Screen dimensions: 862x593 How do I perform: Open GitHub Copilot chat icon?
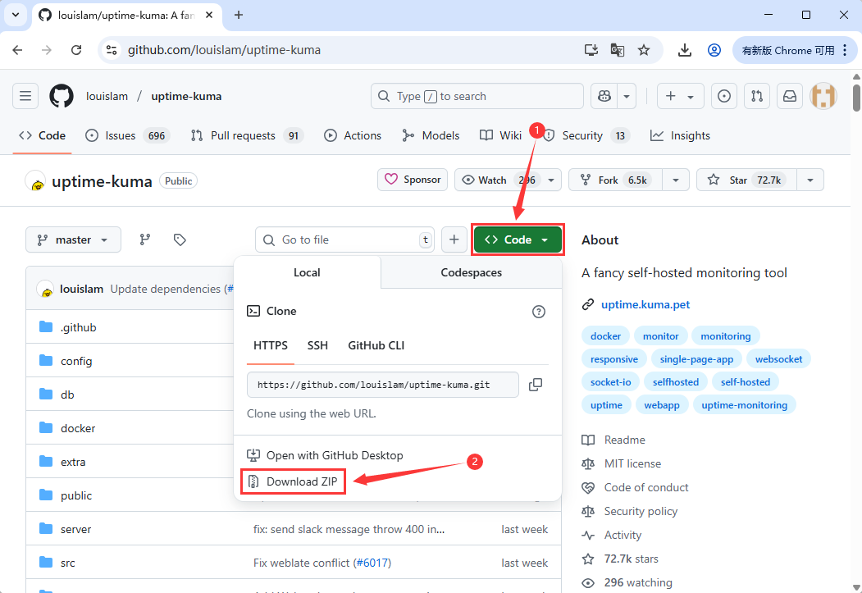(604, 96)
